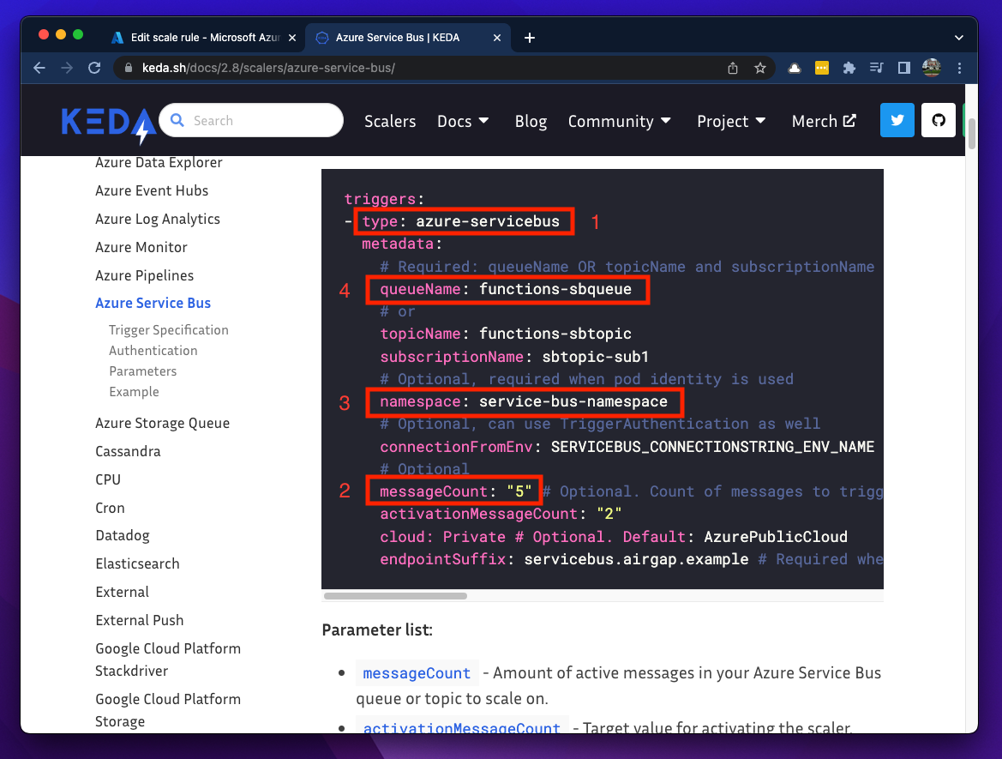The width and height of the screenshot is (1002, 759).
Task: Open Scalers in navigation bar
Action: (390, 122)
